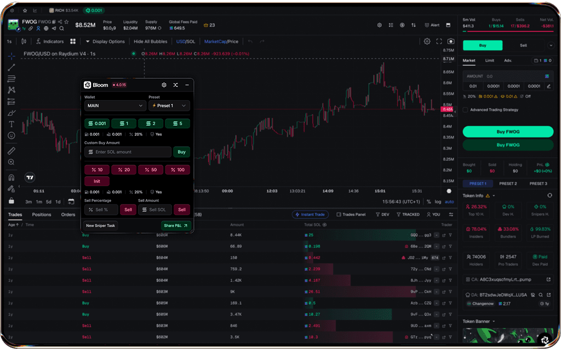
Task: Take a chart snapshot with camera icon
Action: 451,42
